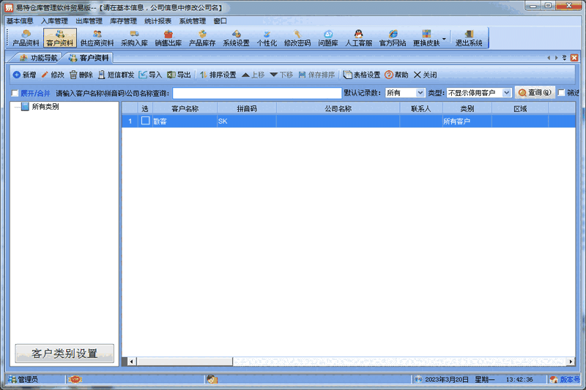Switch to the 功能导航 tab
Image resolution: width=586 pixels, height=390 pixels.
(x=39, y=58)
